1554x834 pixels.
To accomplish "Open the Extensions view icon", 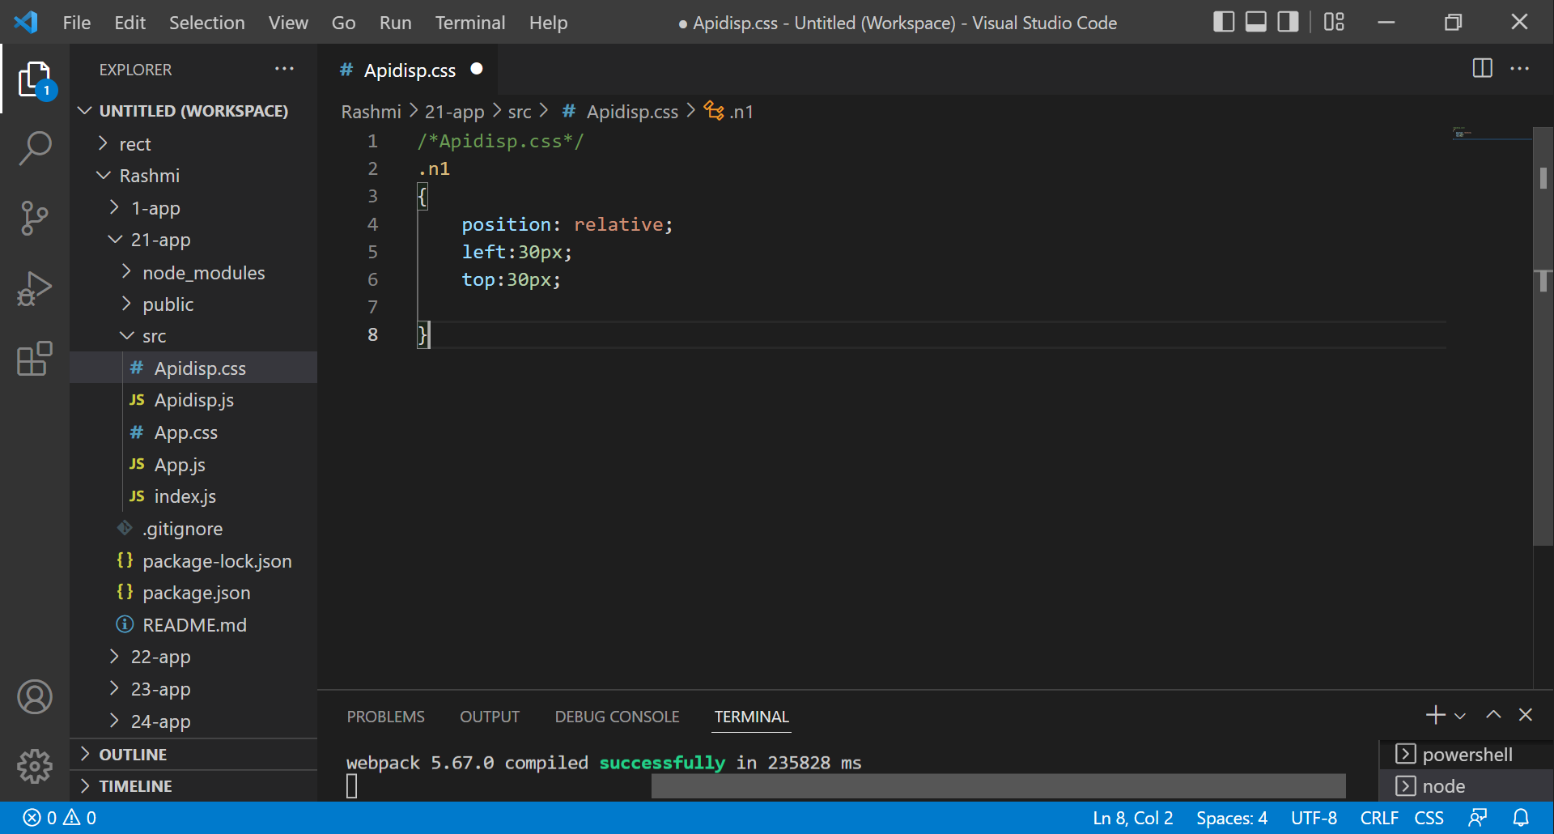I will 35,358.
